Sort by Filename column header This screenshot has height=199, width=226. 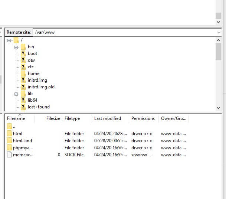[20, 118]
